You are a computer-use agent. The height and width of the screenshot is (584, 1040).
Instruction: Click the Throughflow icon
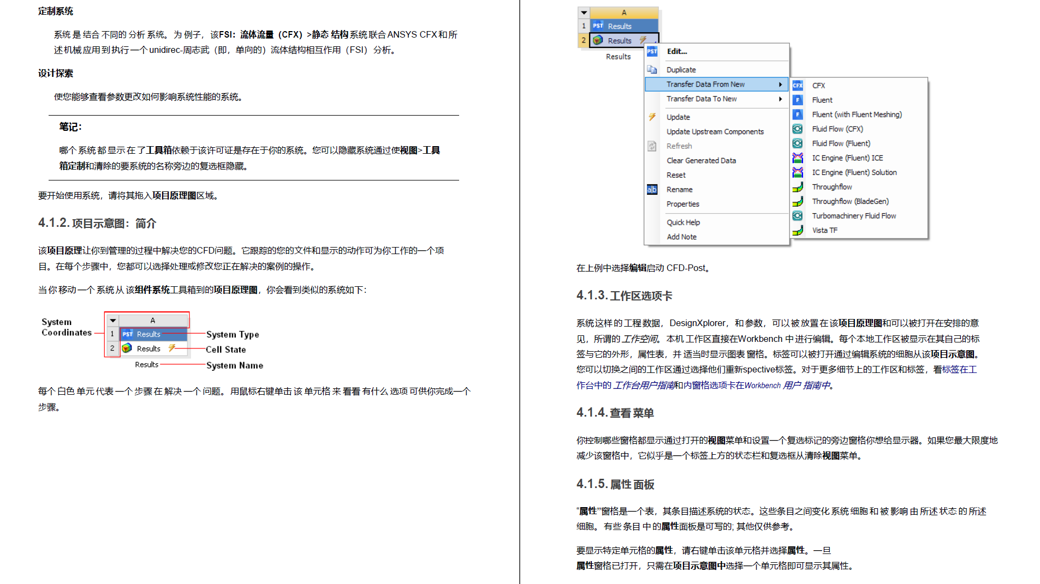[x=798, y=186]
